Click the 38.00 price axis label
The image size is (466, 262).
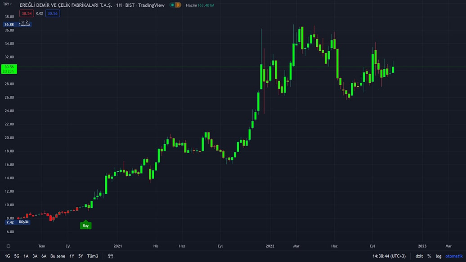(x=9, y=17)
